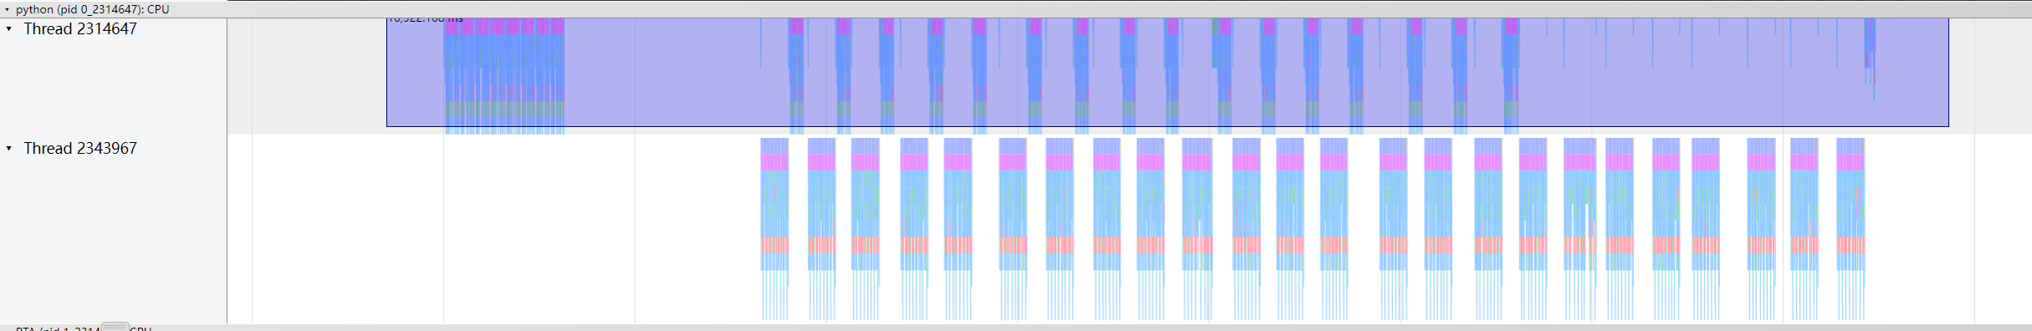Image resolution: width=2032 pixels, height=331 pixels.
Task: Collapse Thread 2343967 track arrow
Action: point(9,149)
